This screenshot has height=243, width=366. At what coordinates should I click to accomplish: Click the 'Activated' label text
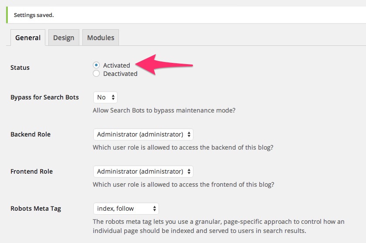[116, 65]
